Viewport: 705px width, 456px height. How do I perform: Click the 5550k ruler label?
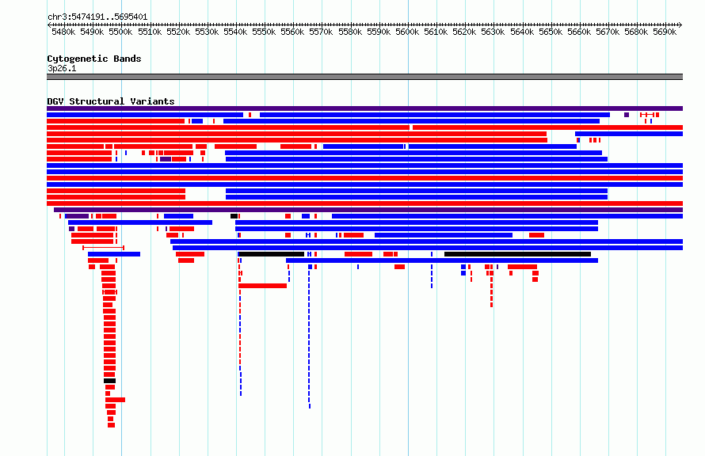(x=264, y=32)
